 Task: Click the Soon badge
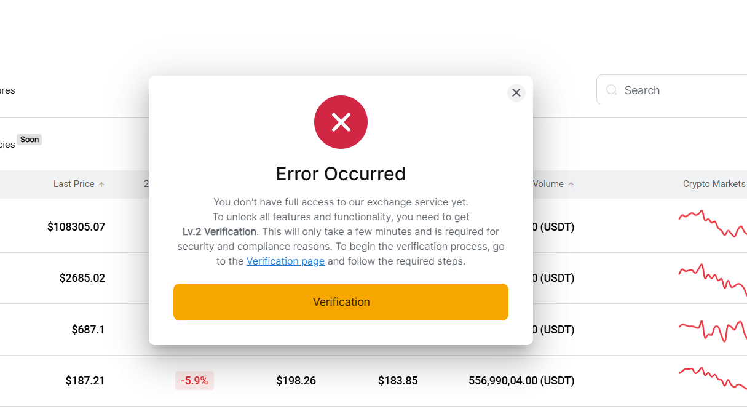pos(30,140)
